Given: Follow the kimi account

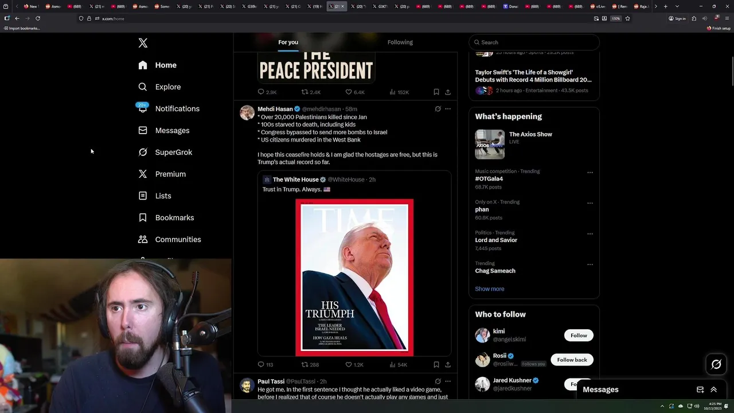Looking at the screenshot, I should click(579, 336).
